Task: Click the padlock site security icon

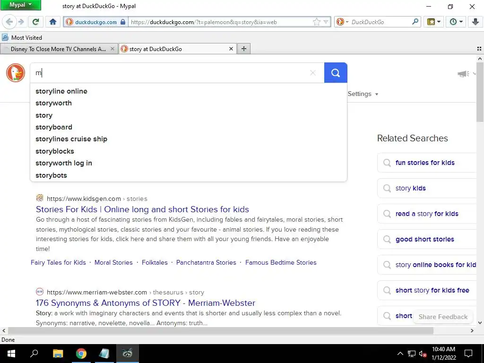Action: coord(123,22)
